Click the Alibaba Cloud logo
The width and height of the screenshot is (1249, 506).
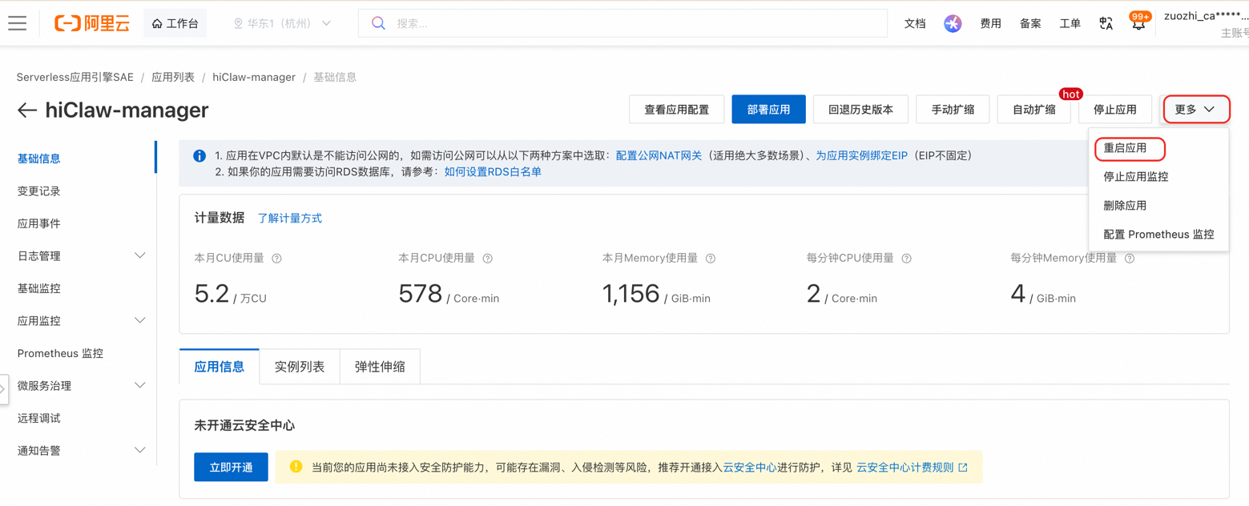[92, 23]
